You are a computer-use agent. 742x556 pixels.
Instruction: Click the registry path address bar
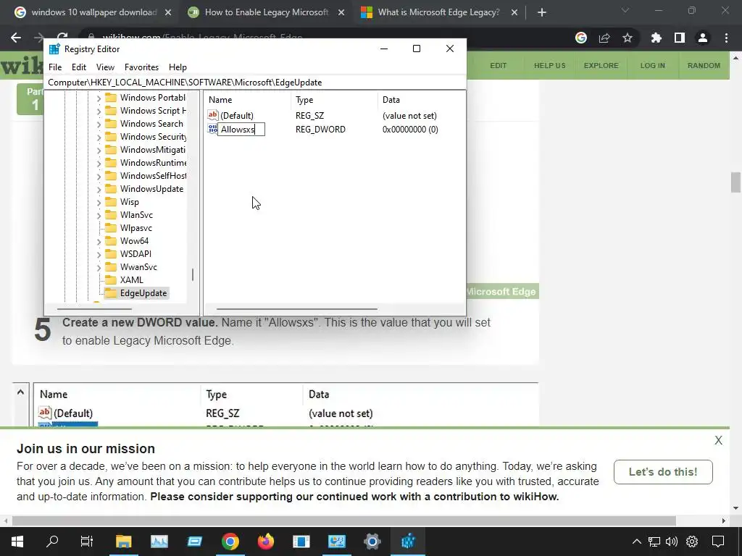[x=254, y=83]
